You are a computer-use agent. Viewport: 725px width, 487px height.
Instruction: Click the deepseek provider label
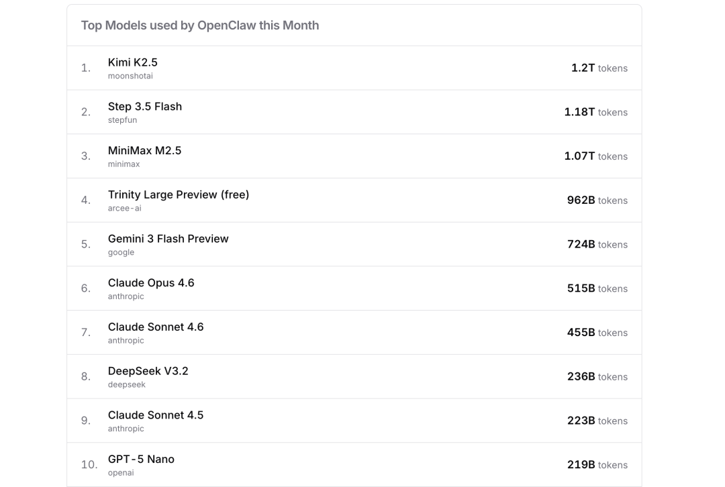127,385
